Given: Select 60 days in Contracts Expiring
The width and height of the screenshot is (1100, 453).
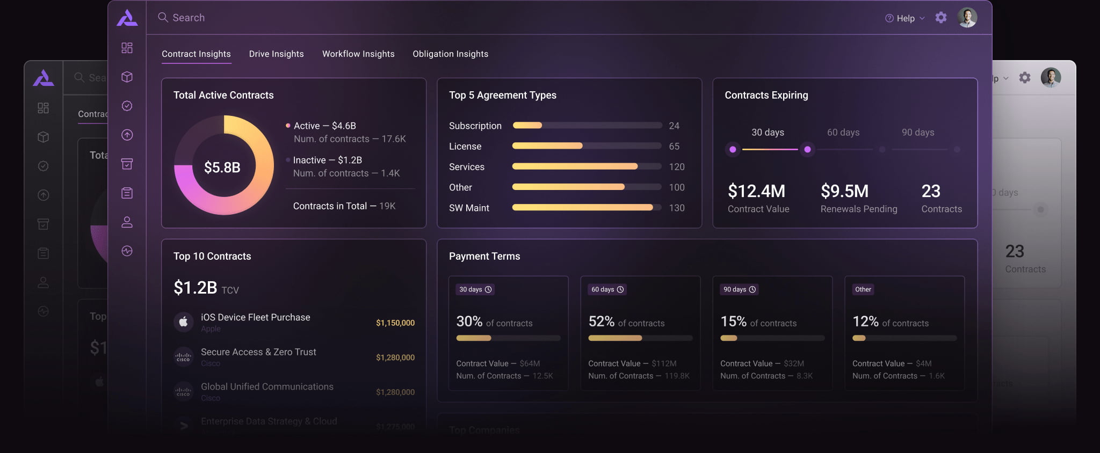Looking at the screenshot, I should (843, 133).
